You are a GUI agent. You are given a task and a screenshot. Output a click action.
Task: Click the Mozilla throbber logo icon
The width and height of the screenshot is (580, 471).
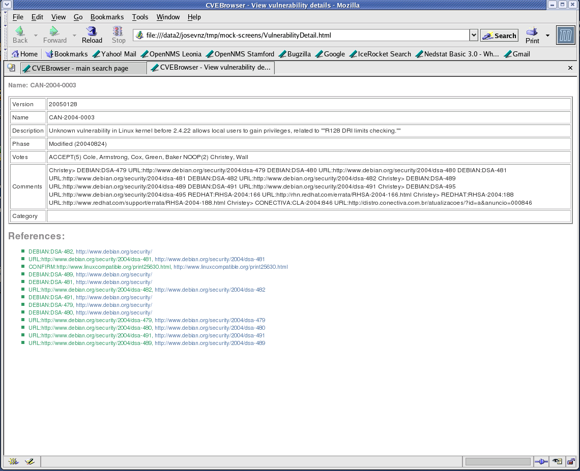coord(565,36)
